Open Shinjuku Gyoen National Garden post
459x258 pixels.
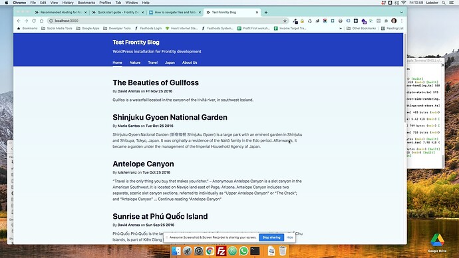point(170,117)
